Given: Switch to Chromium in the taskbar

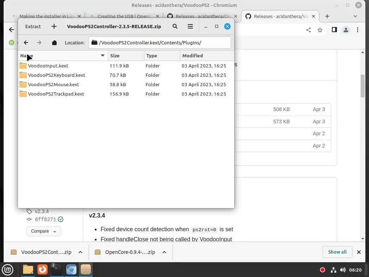Looking at the screenshot, I should coord(71,270).
